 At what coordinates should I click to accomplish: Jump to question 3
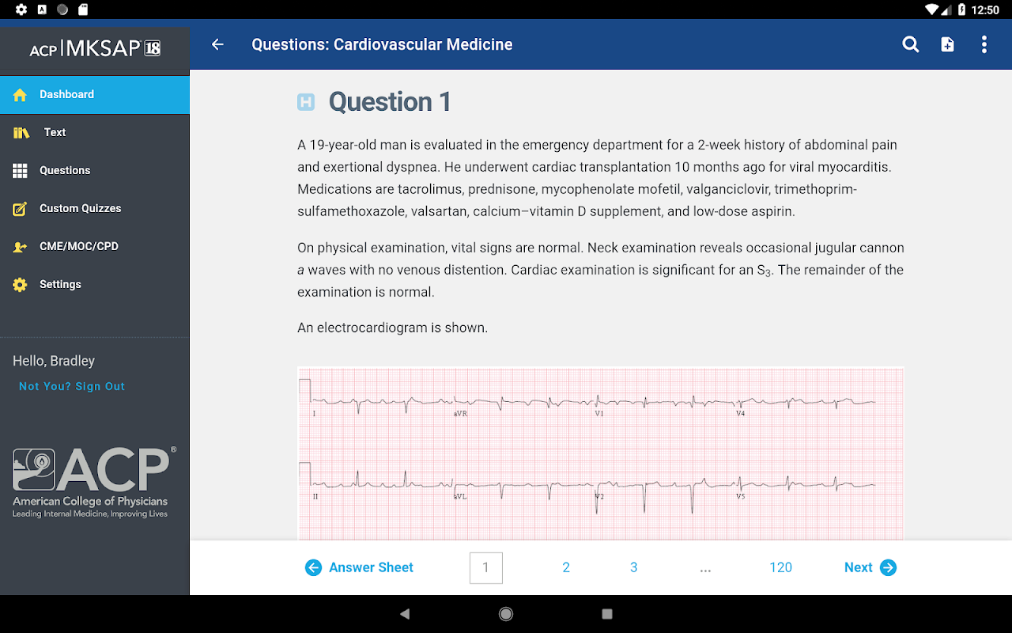pos(633,567)
